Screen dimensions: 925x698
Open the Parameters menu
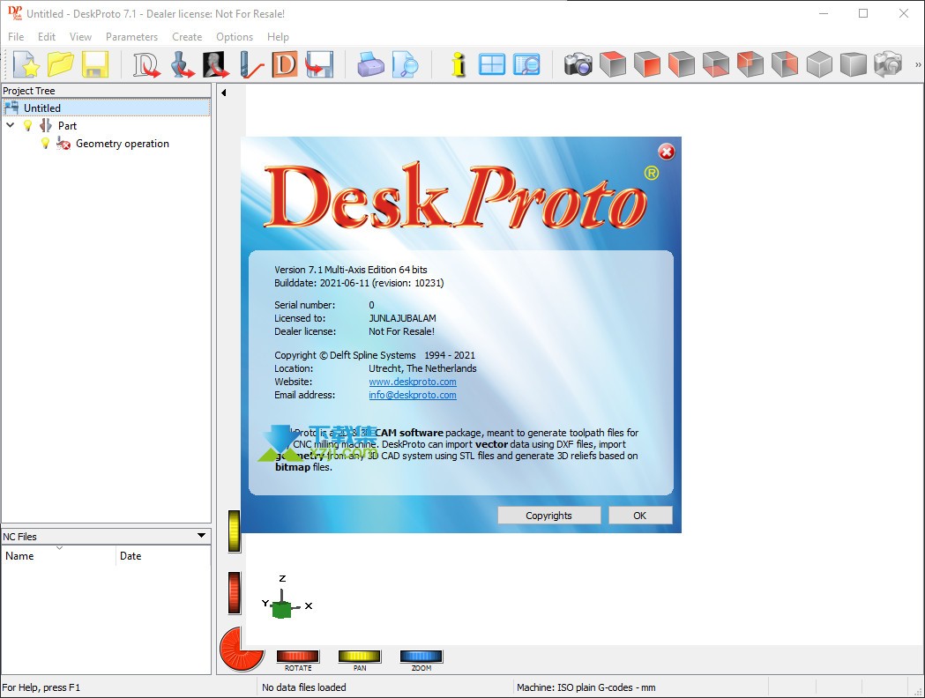point(131,36)
